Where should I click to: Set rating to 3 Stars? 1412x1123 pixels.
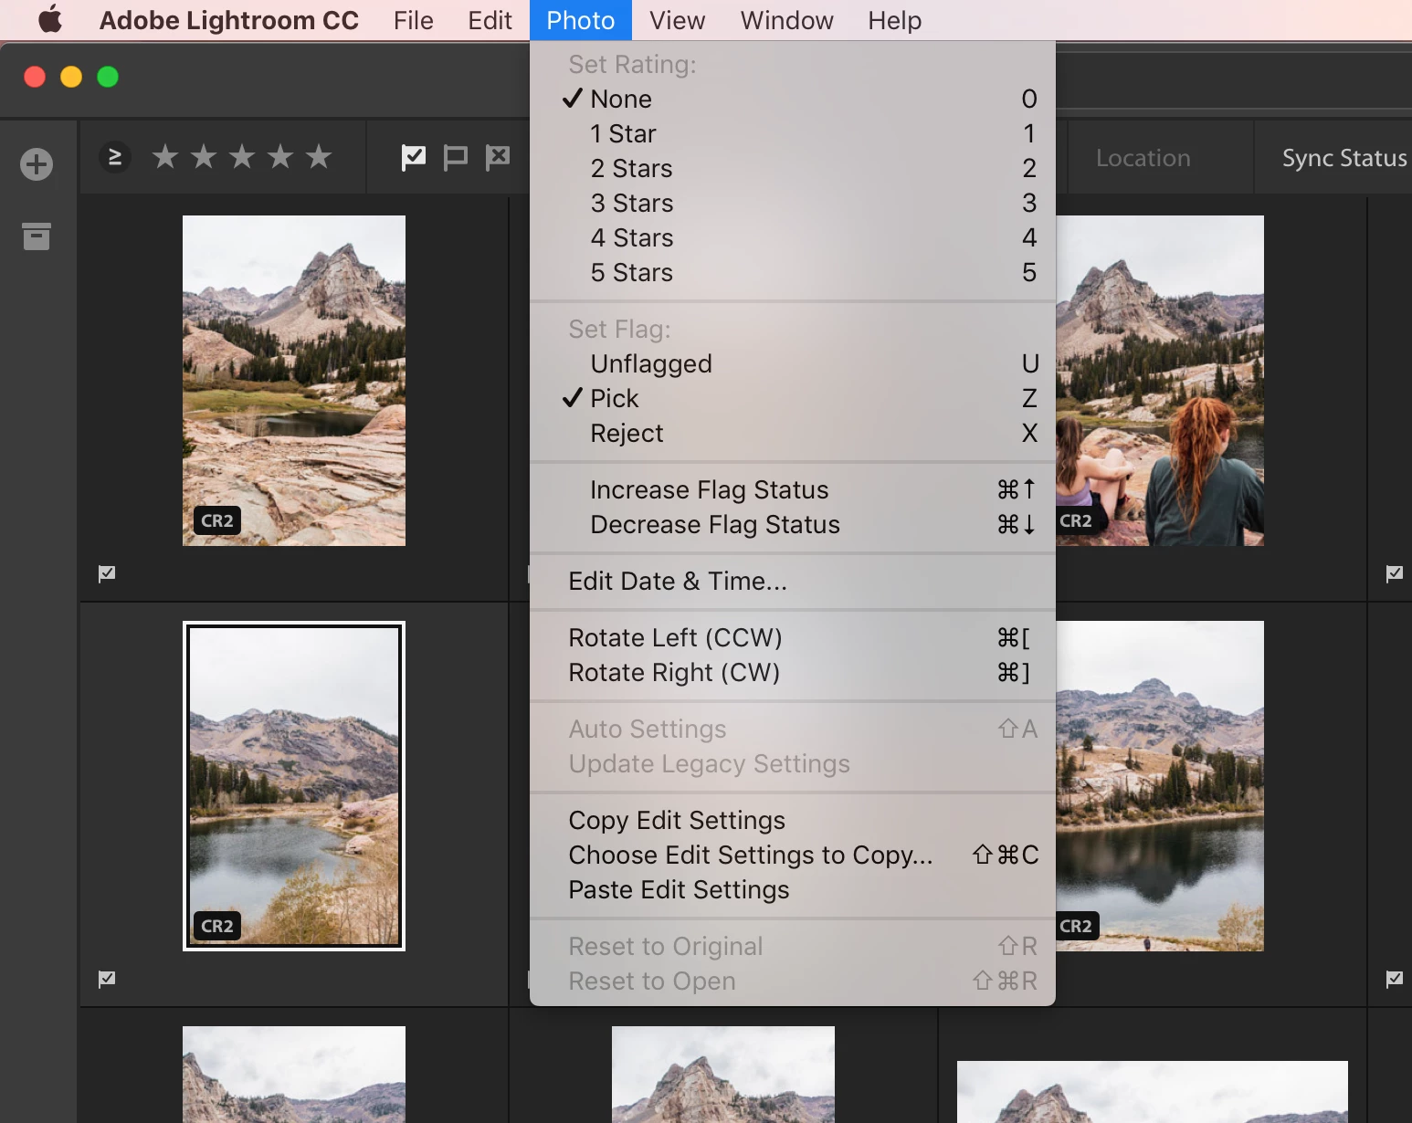(x=793, y=203)
